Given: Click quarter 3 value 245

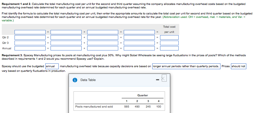Looking at the screenshot, I should tap(148, 107).
